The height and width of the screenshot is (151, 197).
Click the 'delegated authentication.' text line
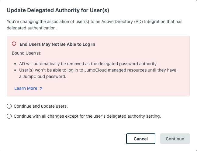coord(32,28)
